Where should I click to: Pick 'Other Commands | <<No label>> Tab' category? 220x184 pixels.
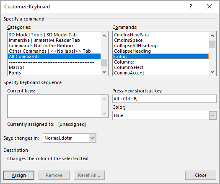pos(54,51)
